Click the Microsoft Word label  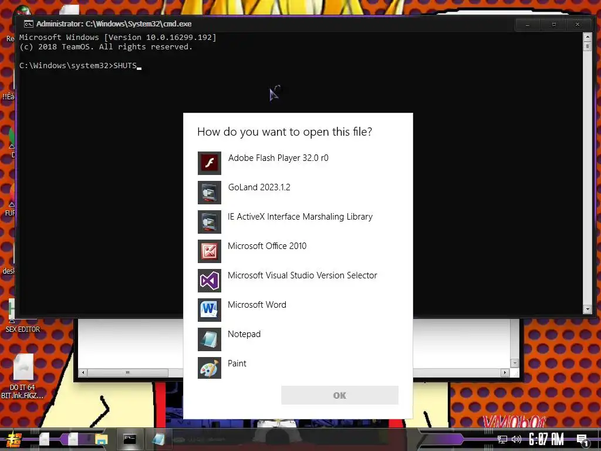257,305
